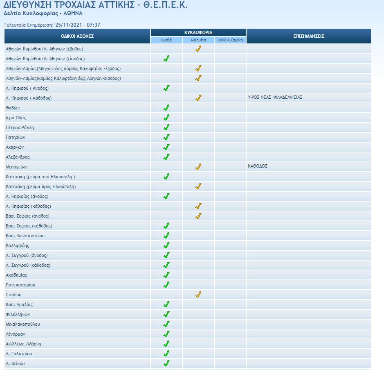The height and width of the screenshot is (370, 384).
Task: Click the green checkmark for Καλλιρρόης
Action: tap(166, 245)
